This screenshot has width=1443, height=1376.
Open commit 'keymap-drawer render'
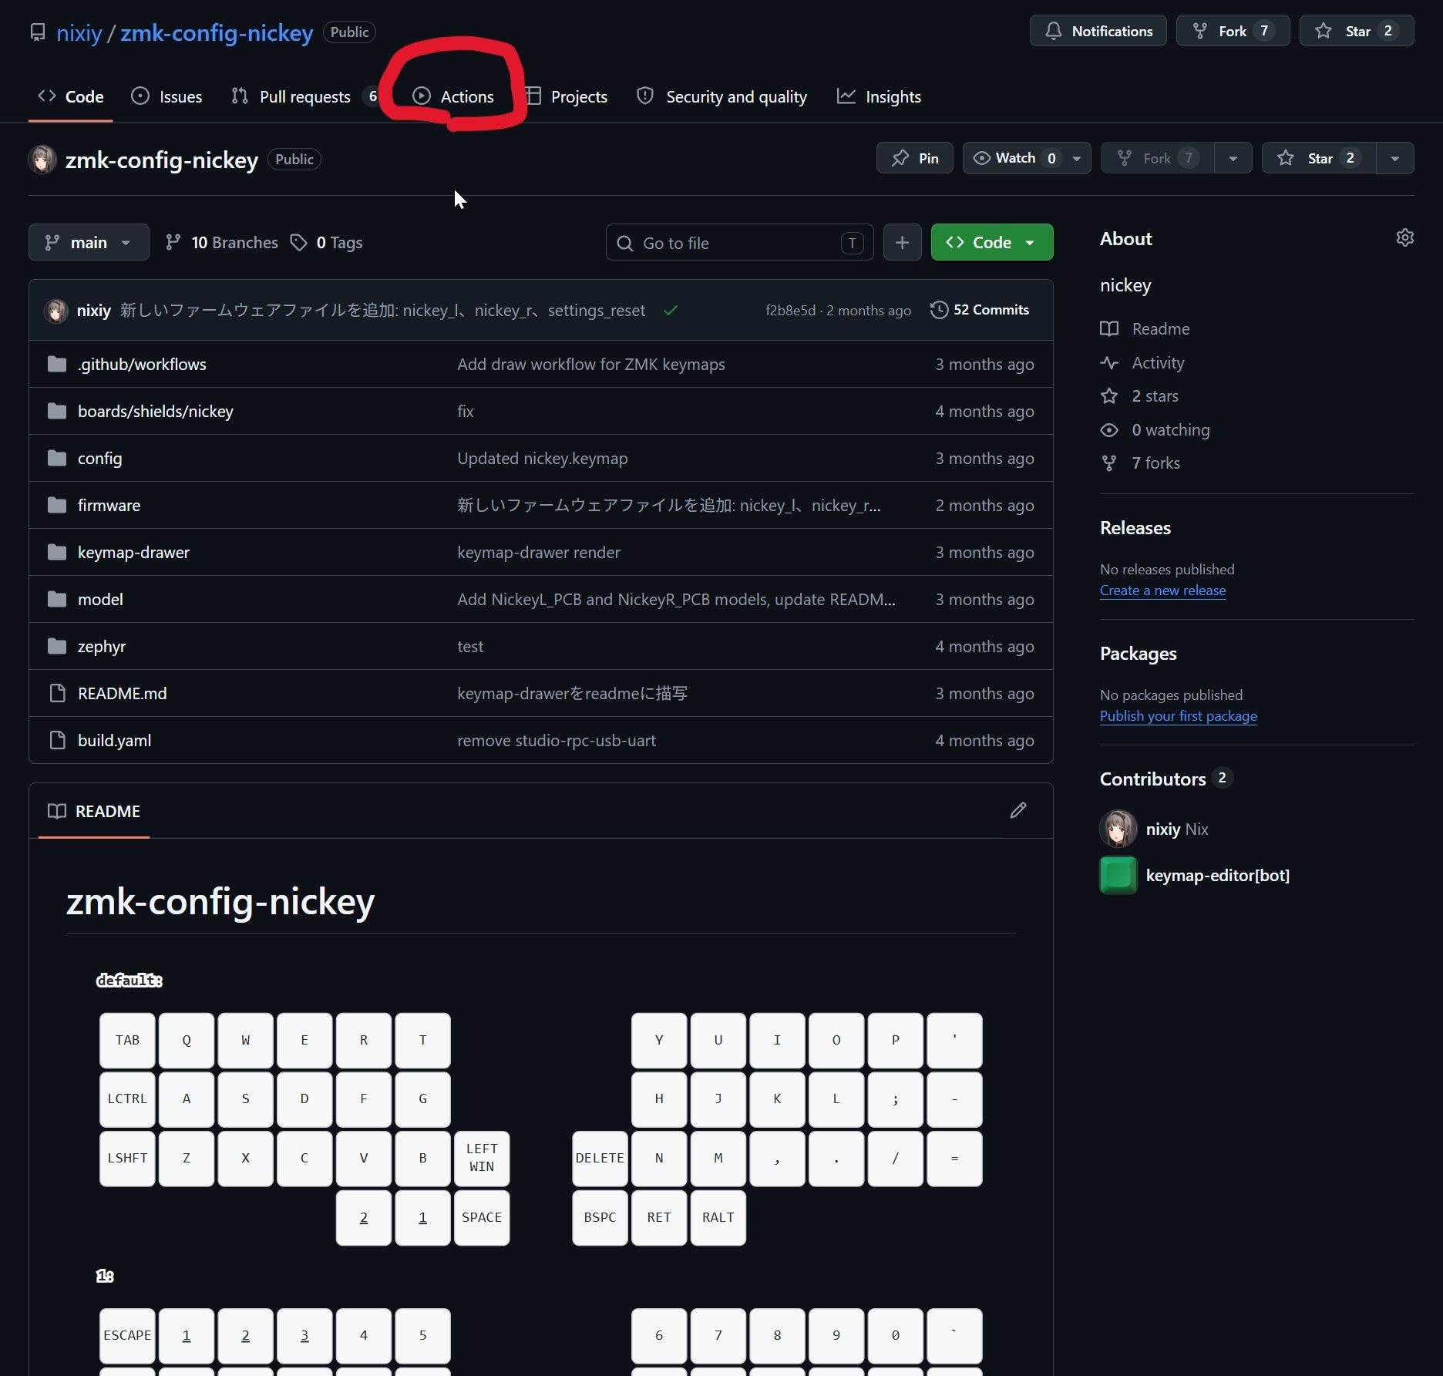click(538, 552)
